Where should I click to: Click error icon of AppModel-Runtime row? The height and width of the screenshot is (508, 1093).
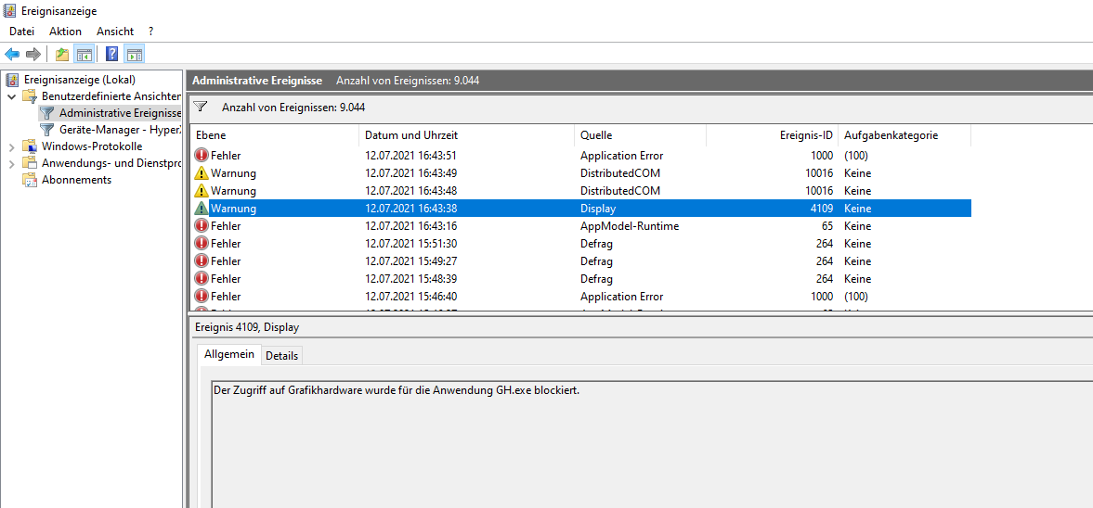pos(202,225)
